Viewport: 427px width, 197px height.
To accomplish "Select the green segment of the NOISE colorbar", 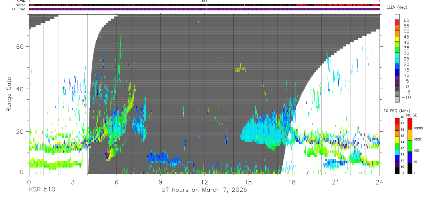I will coord(410,146).
